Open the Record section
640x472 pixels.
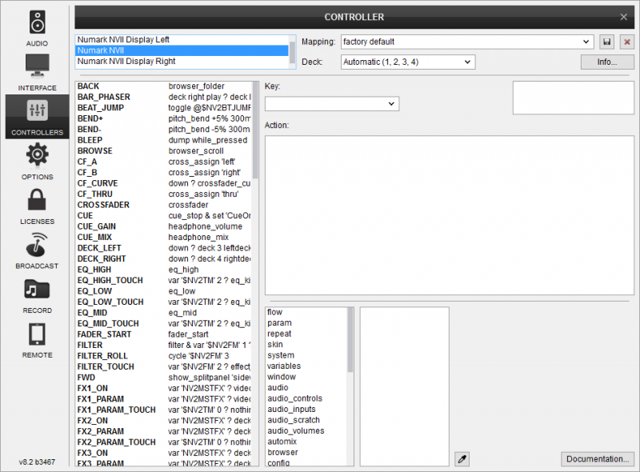pyautogui.click(x=37, y=294)
